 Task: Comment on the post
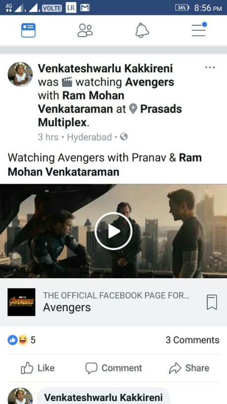click(114, 368)
